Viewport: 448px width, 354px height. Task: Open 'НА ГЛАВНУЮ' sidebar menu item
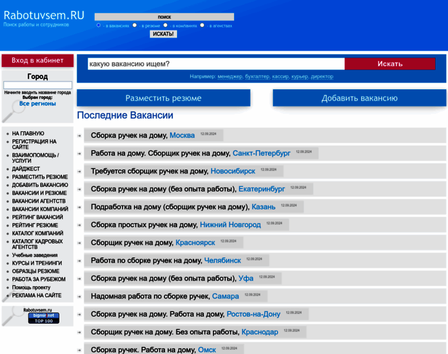coord(28,133)
